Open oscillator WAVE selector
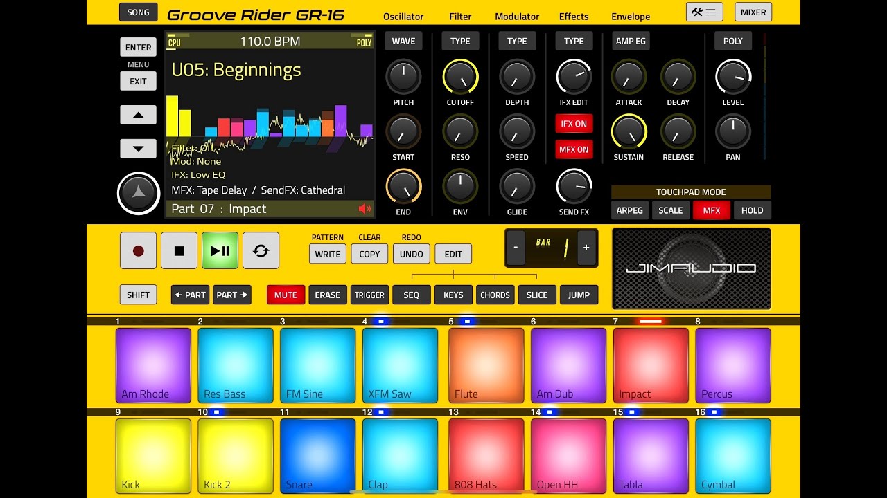The image size is (887, 498). click(x=403, y=41)
